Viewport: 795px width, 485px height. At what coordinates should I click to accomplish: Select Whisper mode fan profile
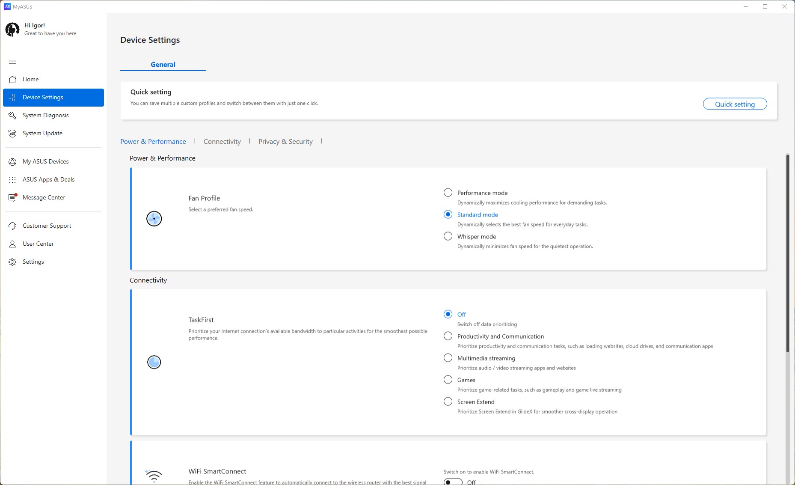coord(448,236)
